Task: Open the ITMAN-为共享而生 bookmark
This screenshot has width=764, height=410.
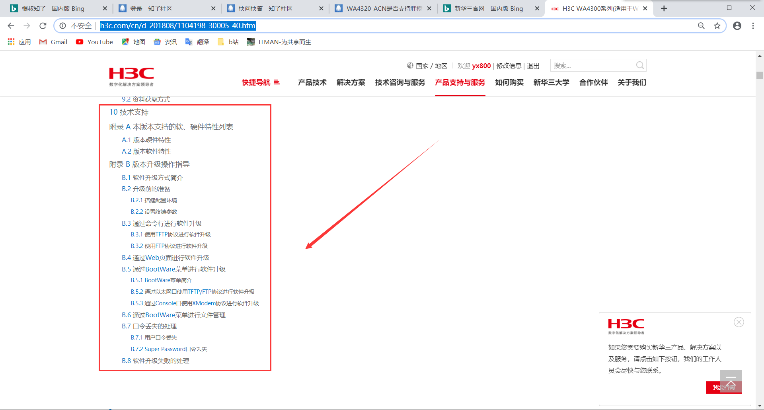Action: click(279, 42)
